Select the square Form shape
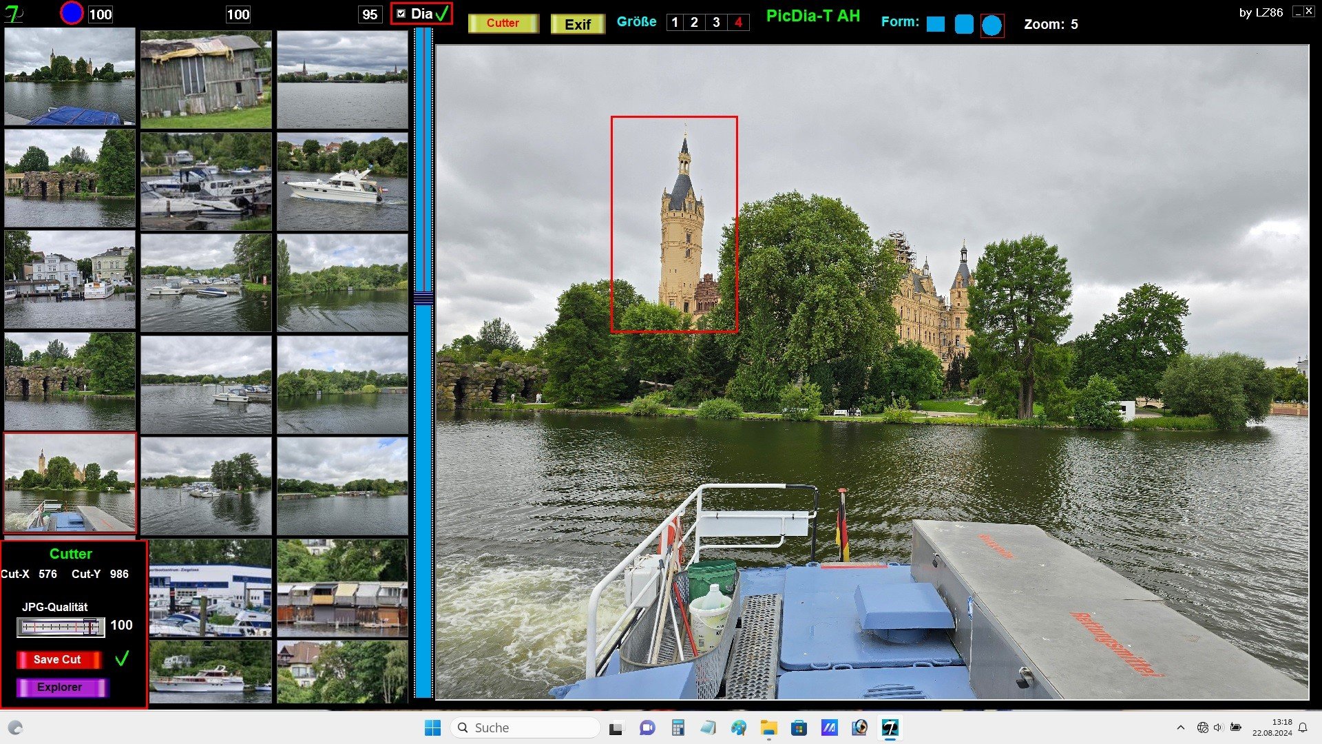This screenshot has height=744, width=1322. pos(935,25)
